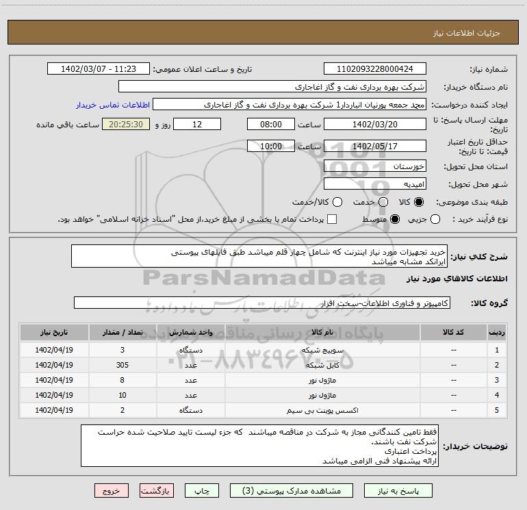Click ماژول نور in row 4
527x510 pixels.
322,396
